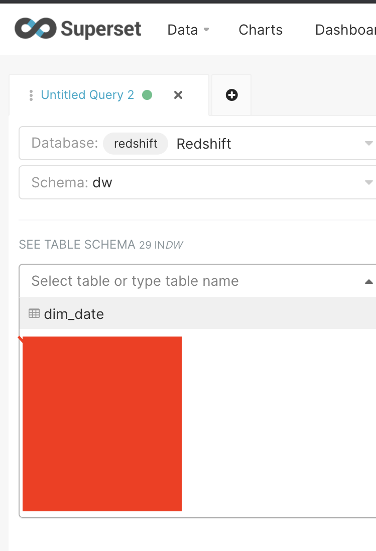Click the Schema dw field
Image resolution: width=376 pixels, height=551 pixels.
pyautogui.click(x=102, y=182)
